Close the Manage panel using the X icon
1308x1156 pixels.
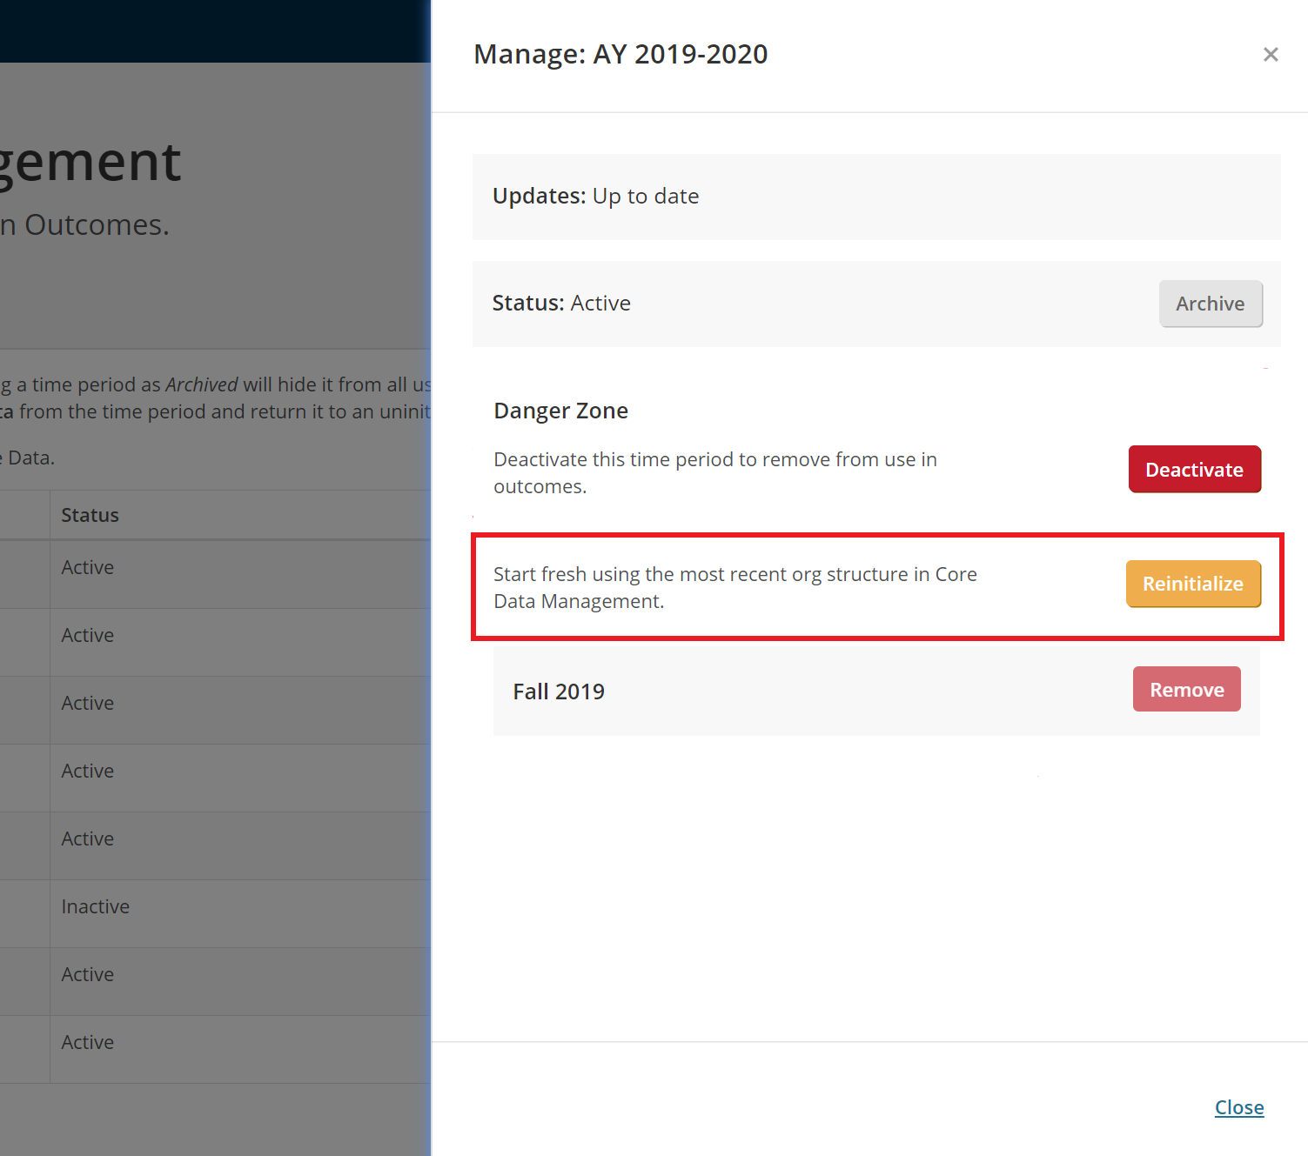tap(1271, 55)
